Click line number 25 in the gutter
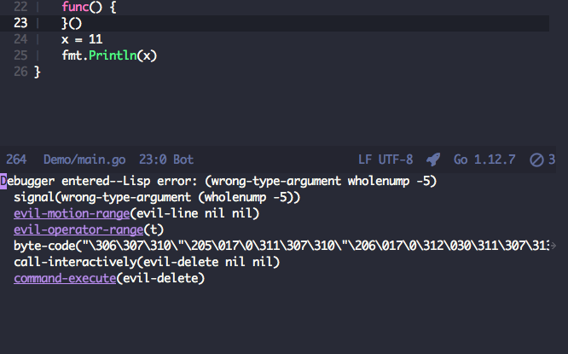568x354 pixels. 20,55
